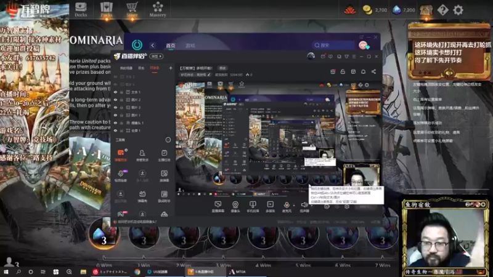Open the 1 Win reward orb
The image size is (493, 277).
pos(144,235)
